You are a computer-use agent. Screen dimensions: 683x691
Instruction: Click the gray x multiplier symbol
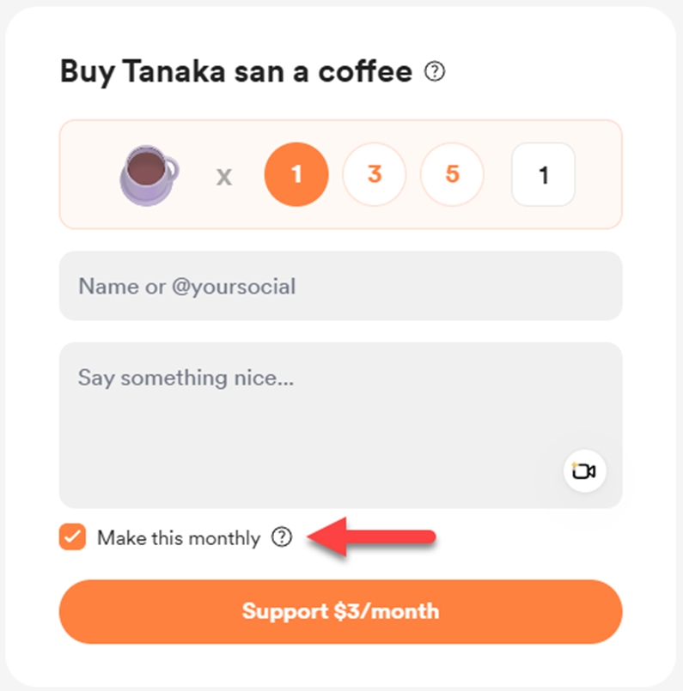[x=224, y=176]
